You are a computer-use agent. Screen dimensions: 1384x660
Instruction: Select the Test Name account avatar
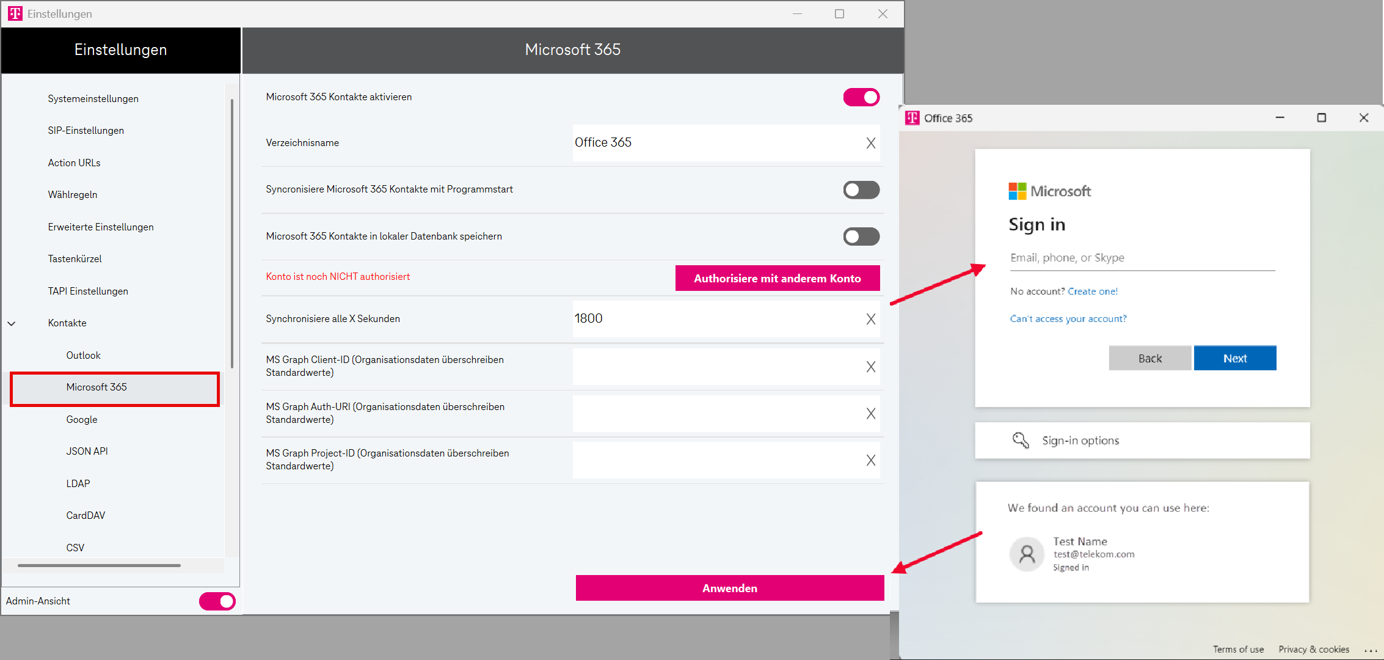pyautogui.click(x=1027, y=554)
